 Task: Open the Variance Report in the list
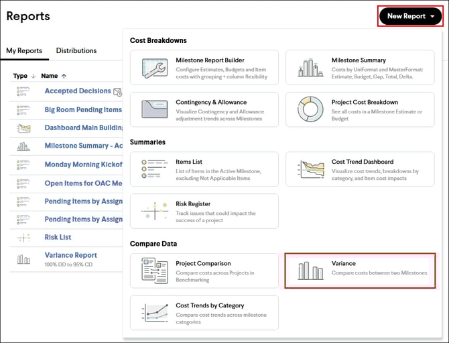70,255
